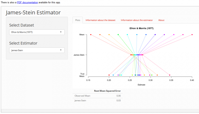This screenshot has height=114, width=199.
Task: Click the Efron & Morris dropdown arrow
Action: (x=61, y=32)
